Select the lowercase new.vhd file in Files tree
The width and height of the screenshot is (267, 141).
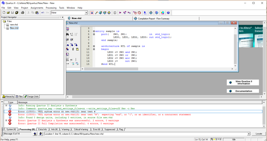click(14, 25)
